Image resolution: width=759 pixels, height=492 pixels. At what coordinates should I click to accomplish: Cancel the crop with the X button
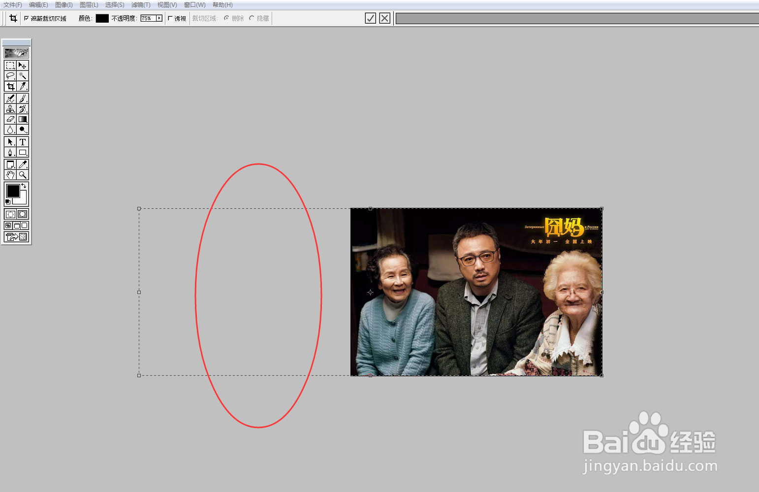click(385, 18)
